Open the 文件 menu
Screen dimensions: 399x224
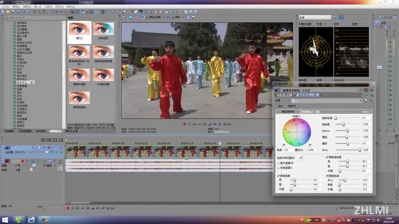click(x=5, y=7)
